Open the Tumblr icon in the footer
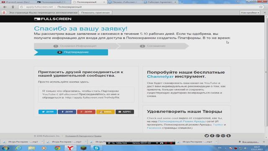 pos(229,135)
